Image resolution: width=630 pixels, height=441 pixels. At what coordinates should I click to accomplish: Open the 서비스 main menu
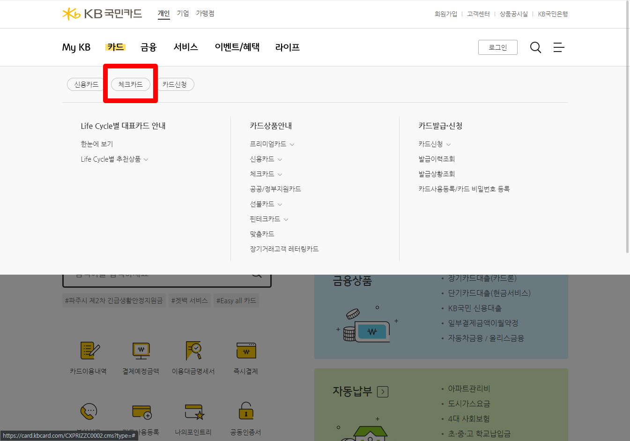(x=186, y=47)
